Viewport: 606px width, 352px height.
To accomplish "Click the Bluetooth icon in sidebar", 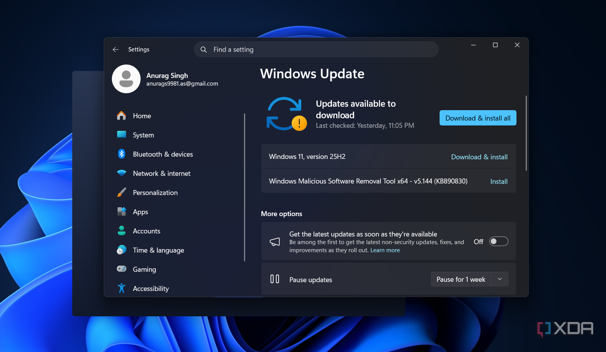I will (x=121, y=154).
